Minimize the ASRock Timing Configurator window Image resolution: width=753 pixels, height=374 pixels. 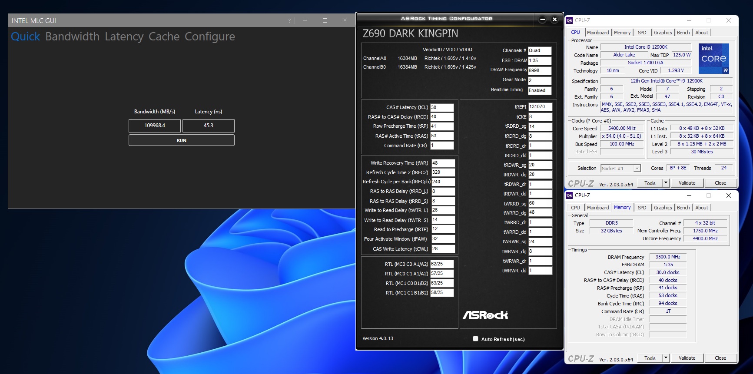[542, 20]
